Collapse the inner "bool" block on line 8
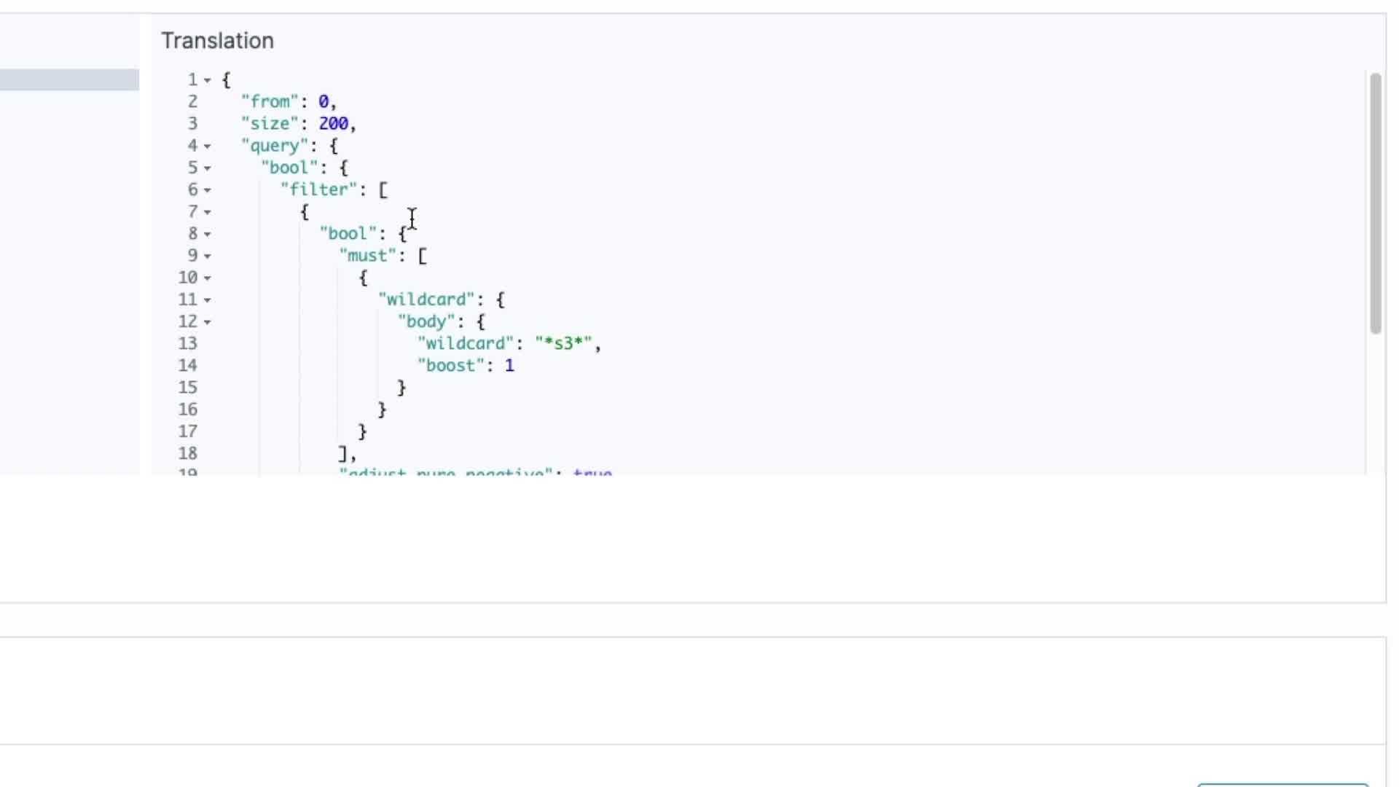 click(x=208, y=235)
